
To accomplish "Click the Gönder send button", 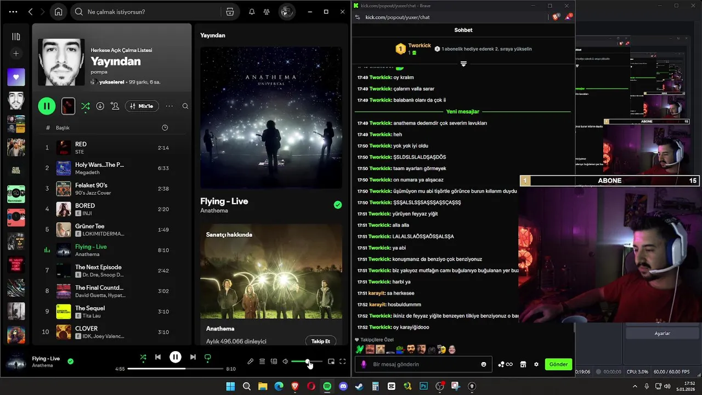I will (558, 364).
